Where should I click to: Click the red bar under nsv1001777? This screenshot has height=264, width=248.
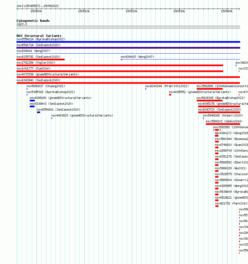120,71
